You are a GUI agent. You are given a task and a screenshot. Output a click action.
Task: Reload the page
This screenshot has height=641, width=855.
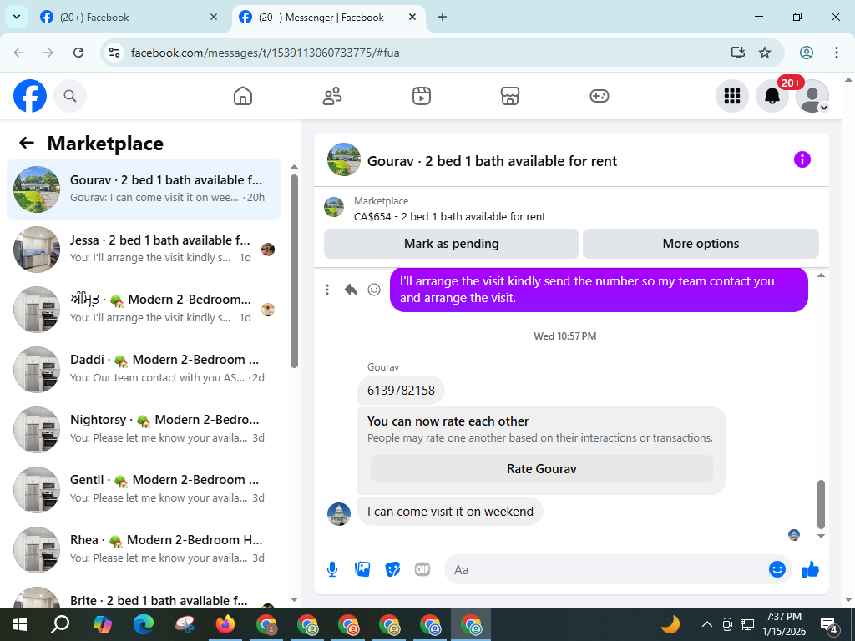(78, 53)
